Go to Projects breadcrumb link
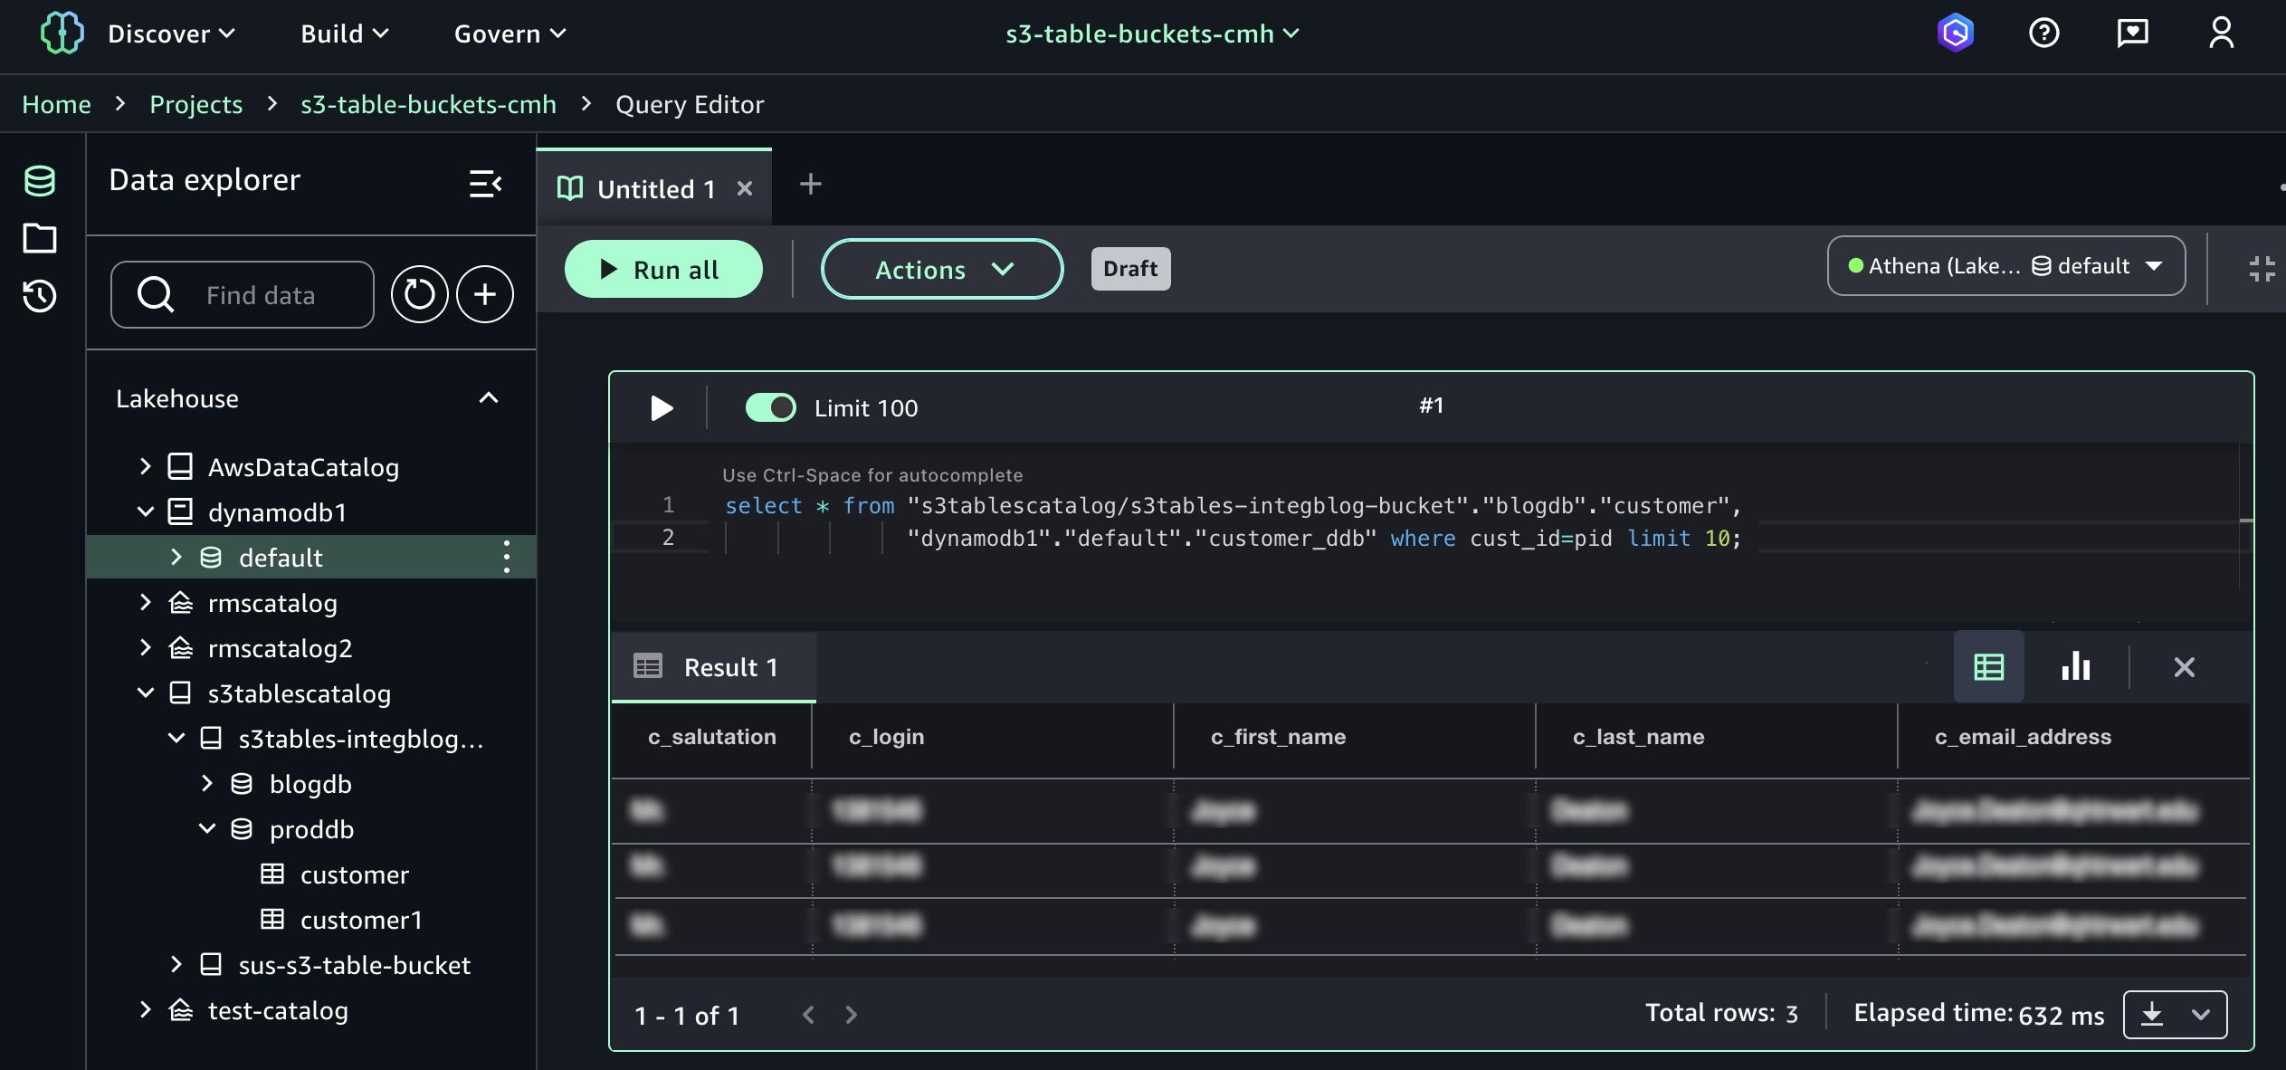Screen dimensions: 2286x1070 (x=195, y=104)
